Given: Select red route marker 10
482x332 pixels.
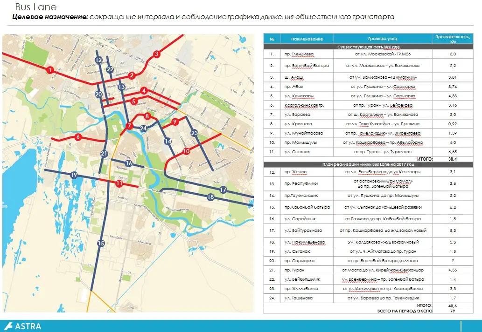Looking at the screenshot, I should (x=186, y=151).
